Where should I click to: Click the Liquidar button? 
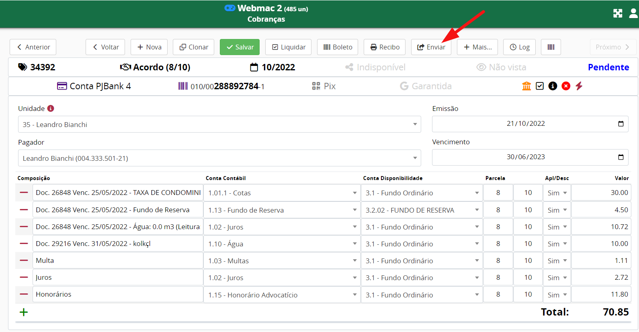tap(289, 47)
